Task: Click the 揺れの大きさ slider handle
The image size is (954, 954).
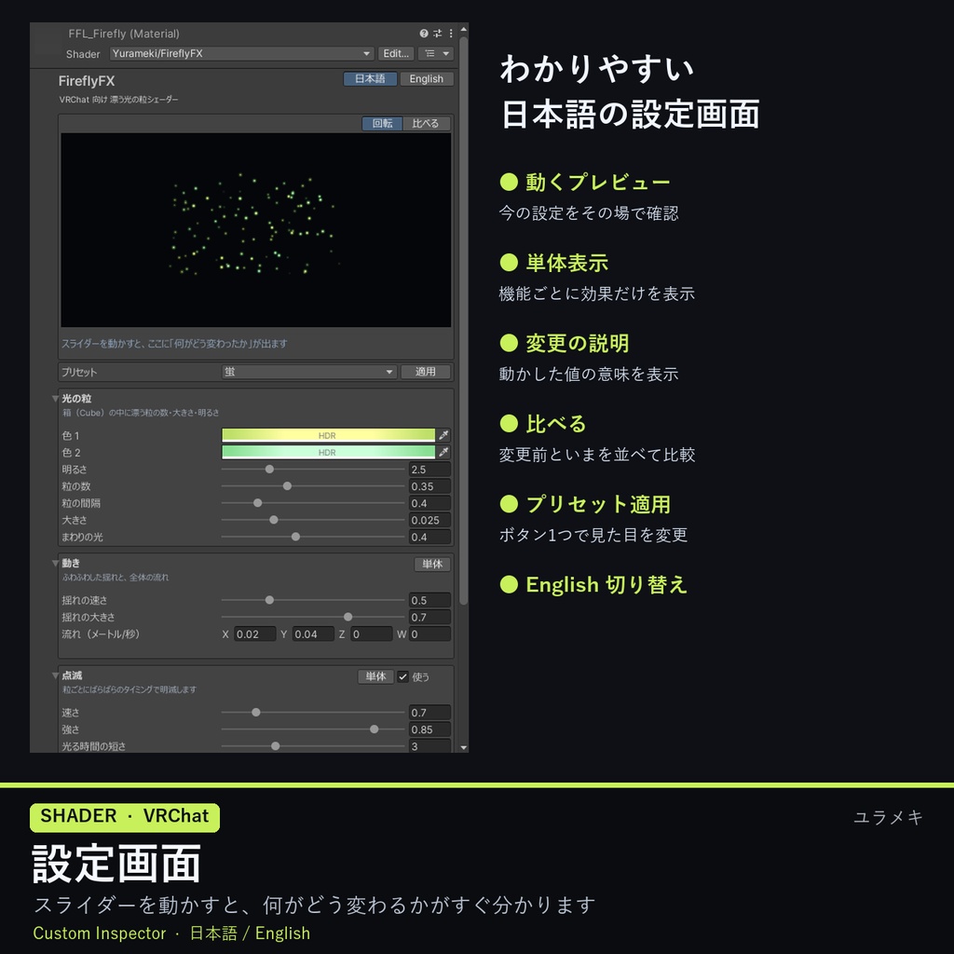Action: [x=348, y=617]
